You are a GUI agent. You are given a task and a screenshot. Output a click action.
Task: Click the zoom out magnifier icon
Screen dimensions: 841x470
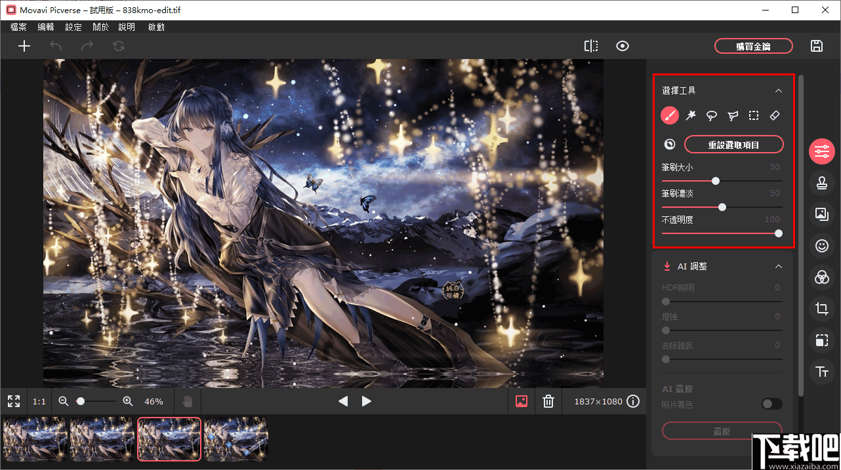[x=64, y=401]
